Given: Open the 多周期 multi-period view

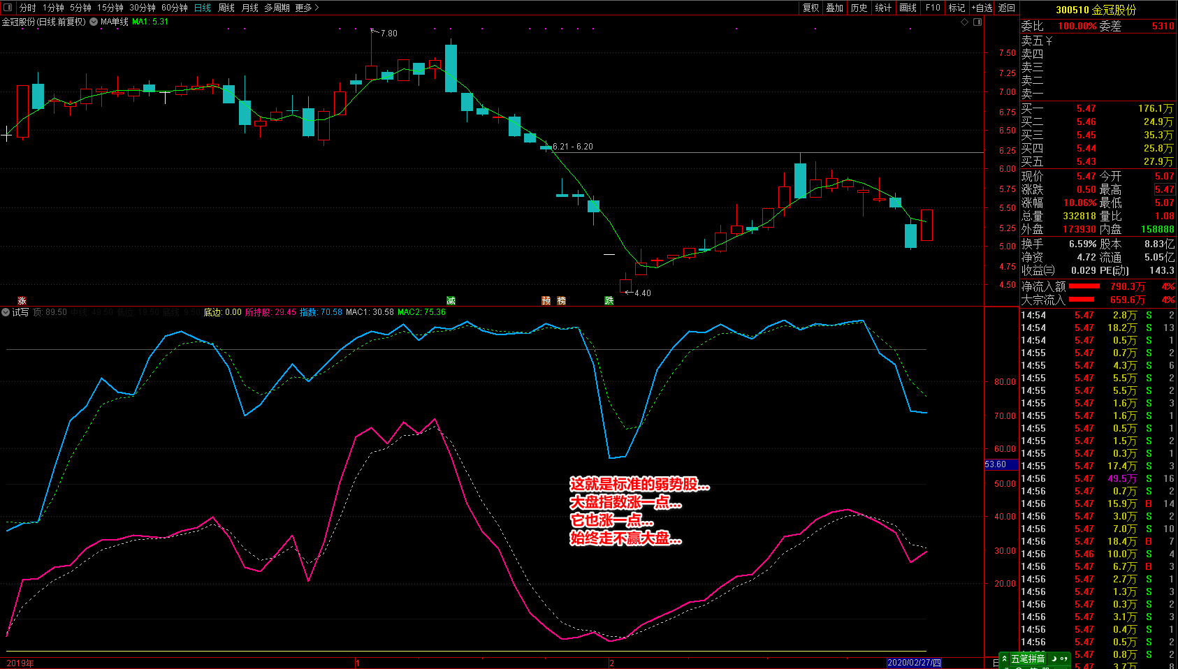Looking at the screenshot, I should [x=277, y=8].
